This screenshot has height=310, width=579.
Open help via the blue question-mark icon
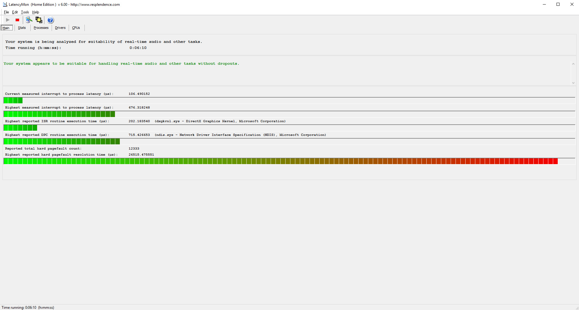point(50,20)
